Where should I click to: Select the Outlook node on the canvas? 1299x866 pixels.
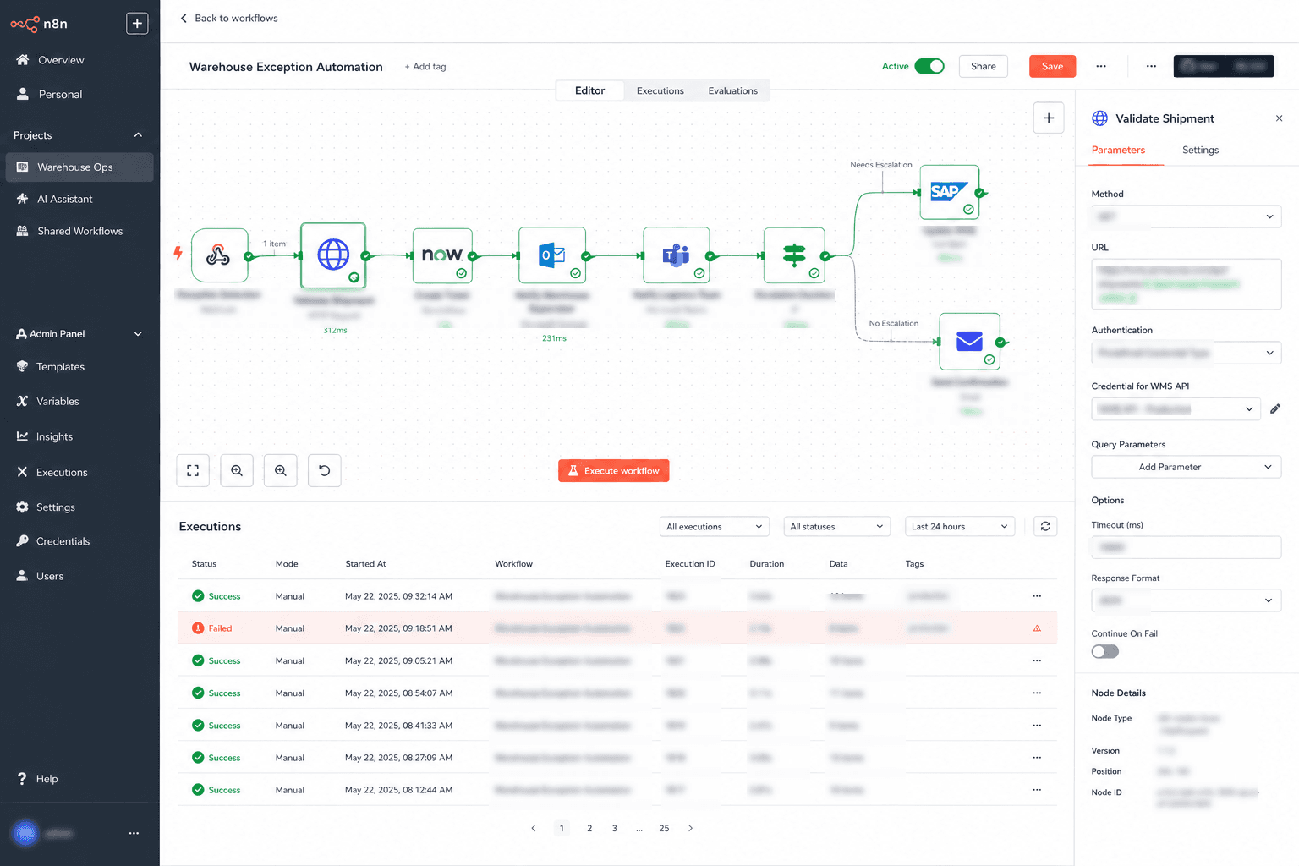pos(552,255)
